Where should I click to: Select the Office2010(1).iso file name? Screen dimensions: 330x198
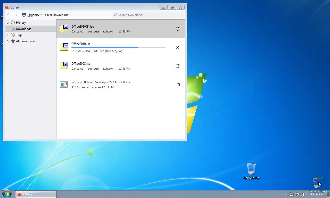click(83, 27)
